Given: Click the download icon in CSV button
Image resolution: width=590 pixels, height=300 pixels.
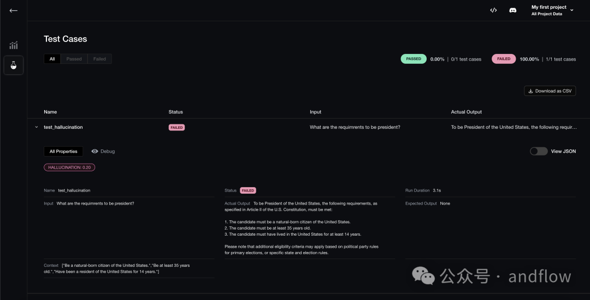Looking at the screenshot, I should [531, 91].
